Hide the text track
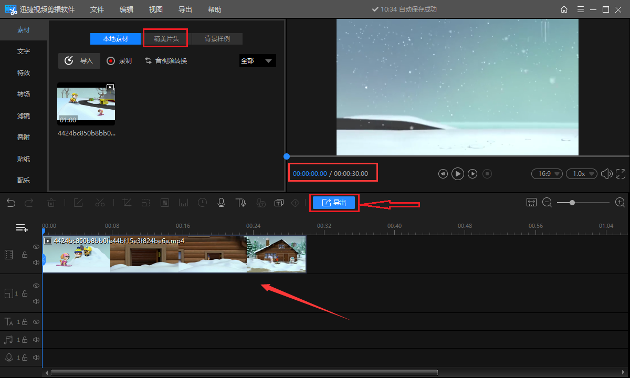The width and height of the screenshot is (630, 378). pos(36,322)
